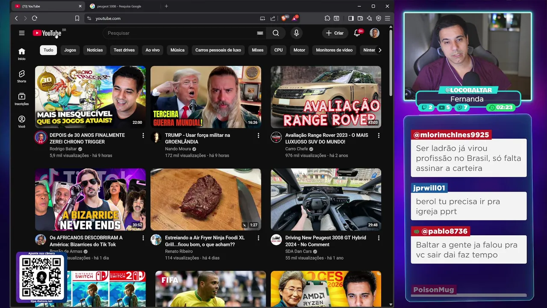Image resolution: width=547 pixels, height=308 pixels.
Task: Reload the current page
Action: click(x=35, y=18)
